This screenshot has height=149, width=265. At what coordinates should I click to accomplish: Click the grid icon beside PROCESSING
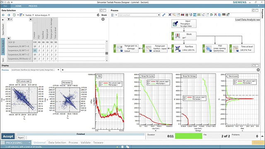pyautogui.click(x=3, y=142)
